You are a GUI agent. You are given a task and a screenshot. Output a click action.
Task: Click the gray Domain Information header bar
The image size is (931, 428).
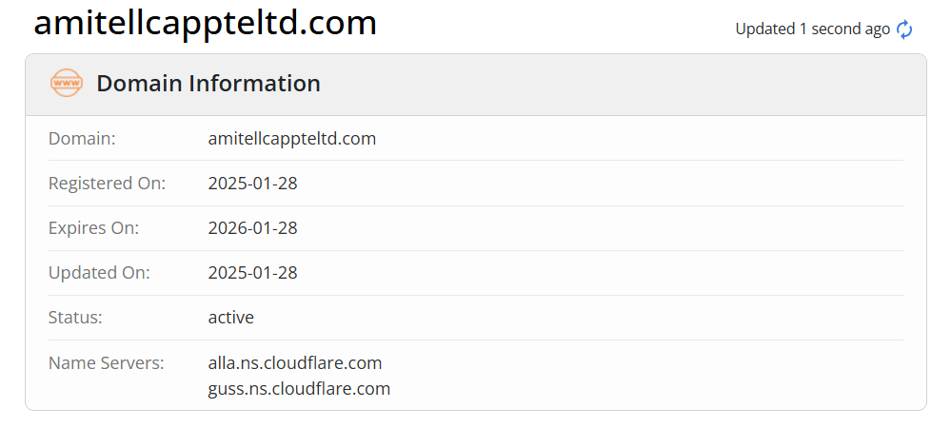click(476, 85)
